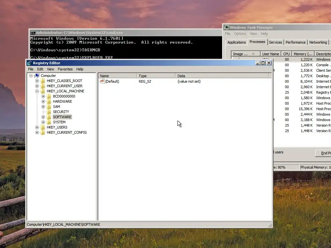Click the HKEY_CURRENT_USER folder icon

pyautogui.click(x=43, y=86)
